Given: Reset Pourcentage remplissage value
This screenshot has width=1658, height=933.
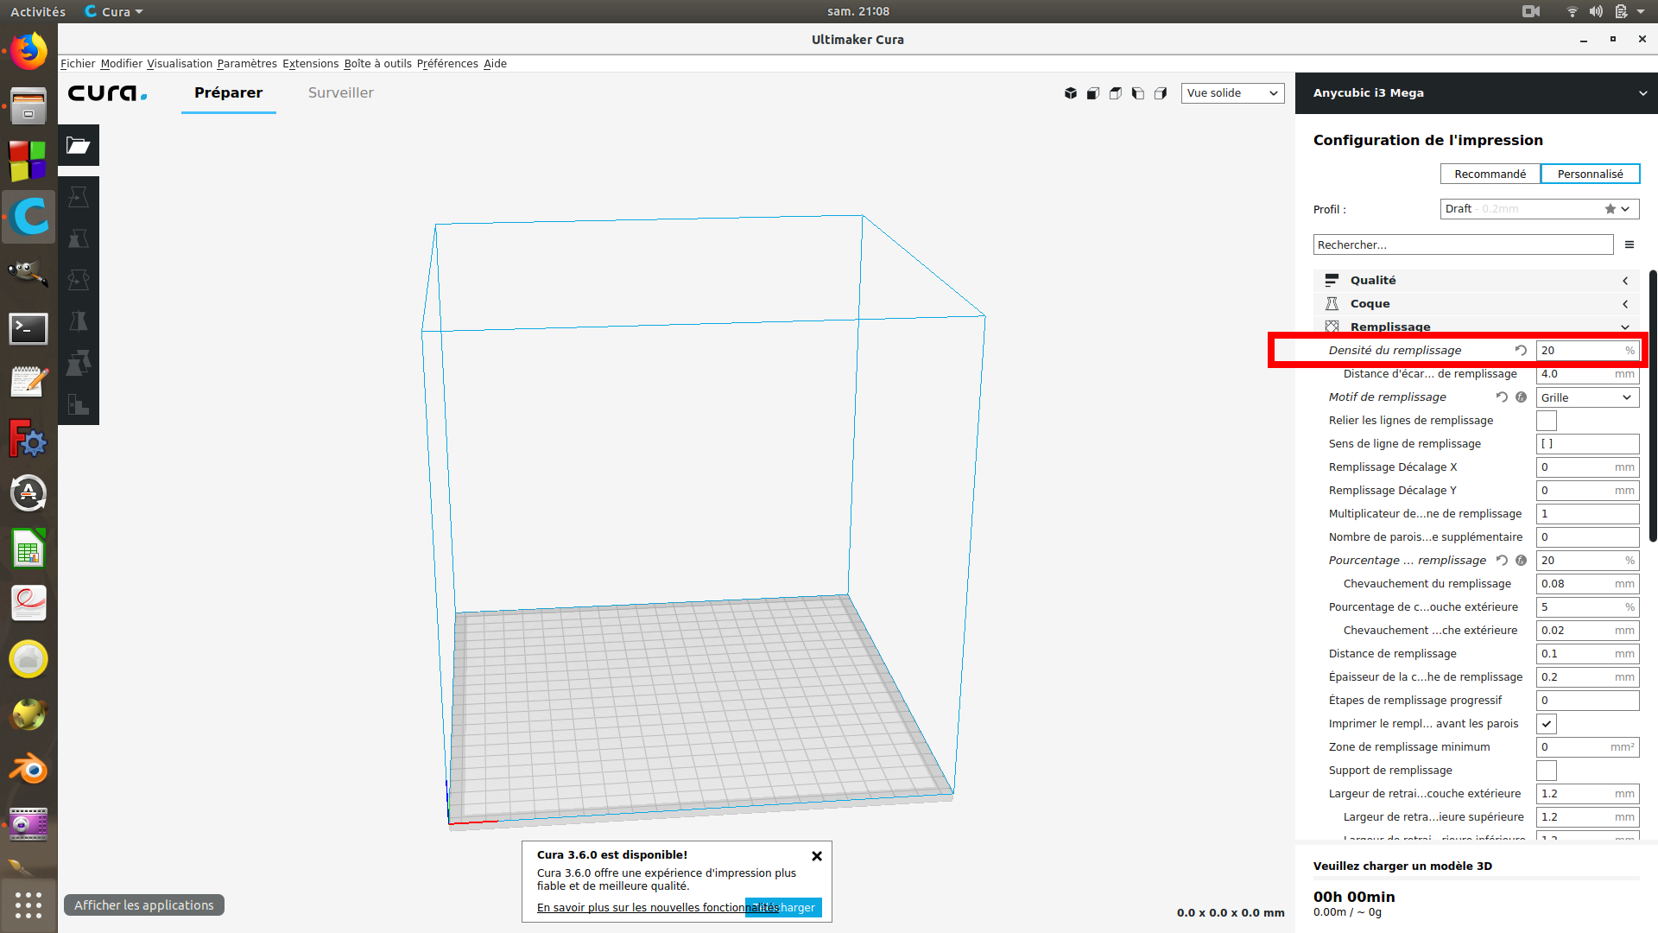Looking at the screenshot, I should click(1502, 560).
